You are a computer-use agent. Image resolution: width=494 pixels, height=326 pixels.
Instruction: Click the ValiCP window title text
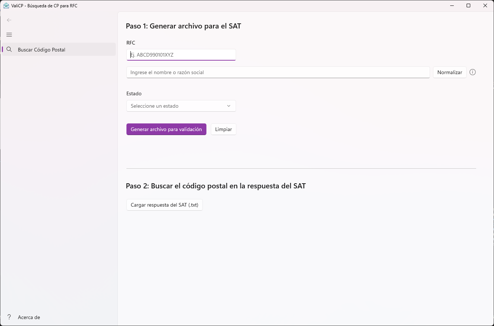pos(44,6)
